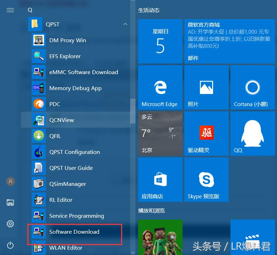
Task: Click the Q alphabet section header
Action: [x=30, y=10]
